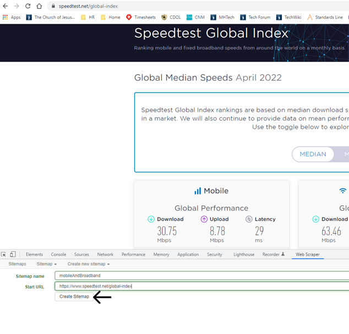Image resolution: width=349 pixels, height=334 pixels.
Task: Click the Mobile Download arrow icon
Action: [x=151, y=219]
